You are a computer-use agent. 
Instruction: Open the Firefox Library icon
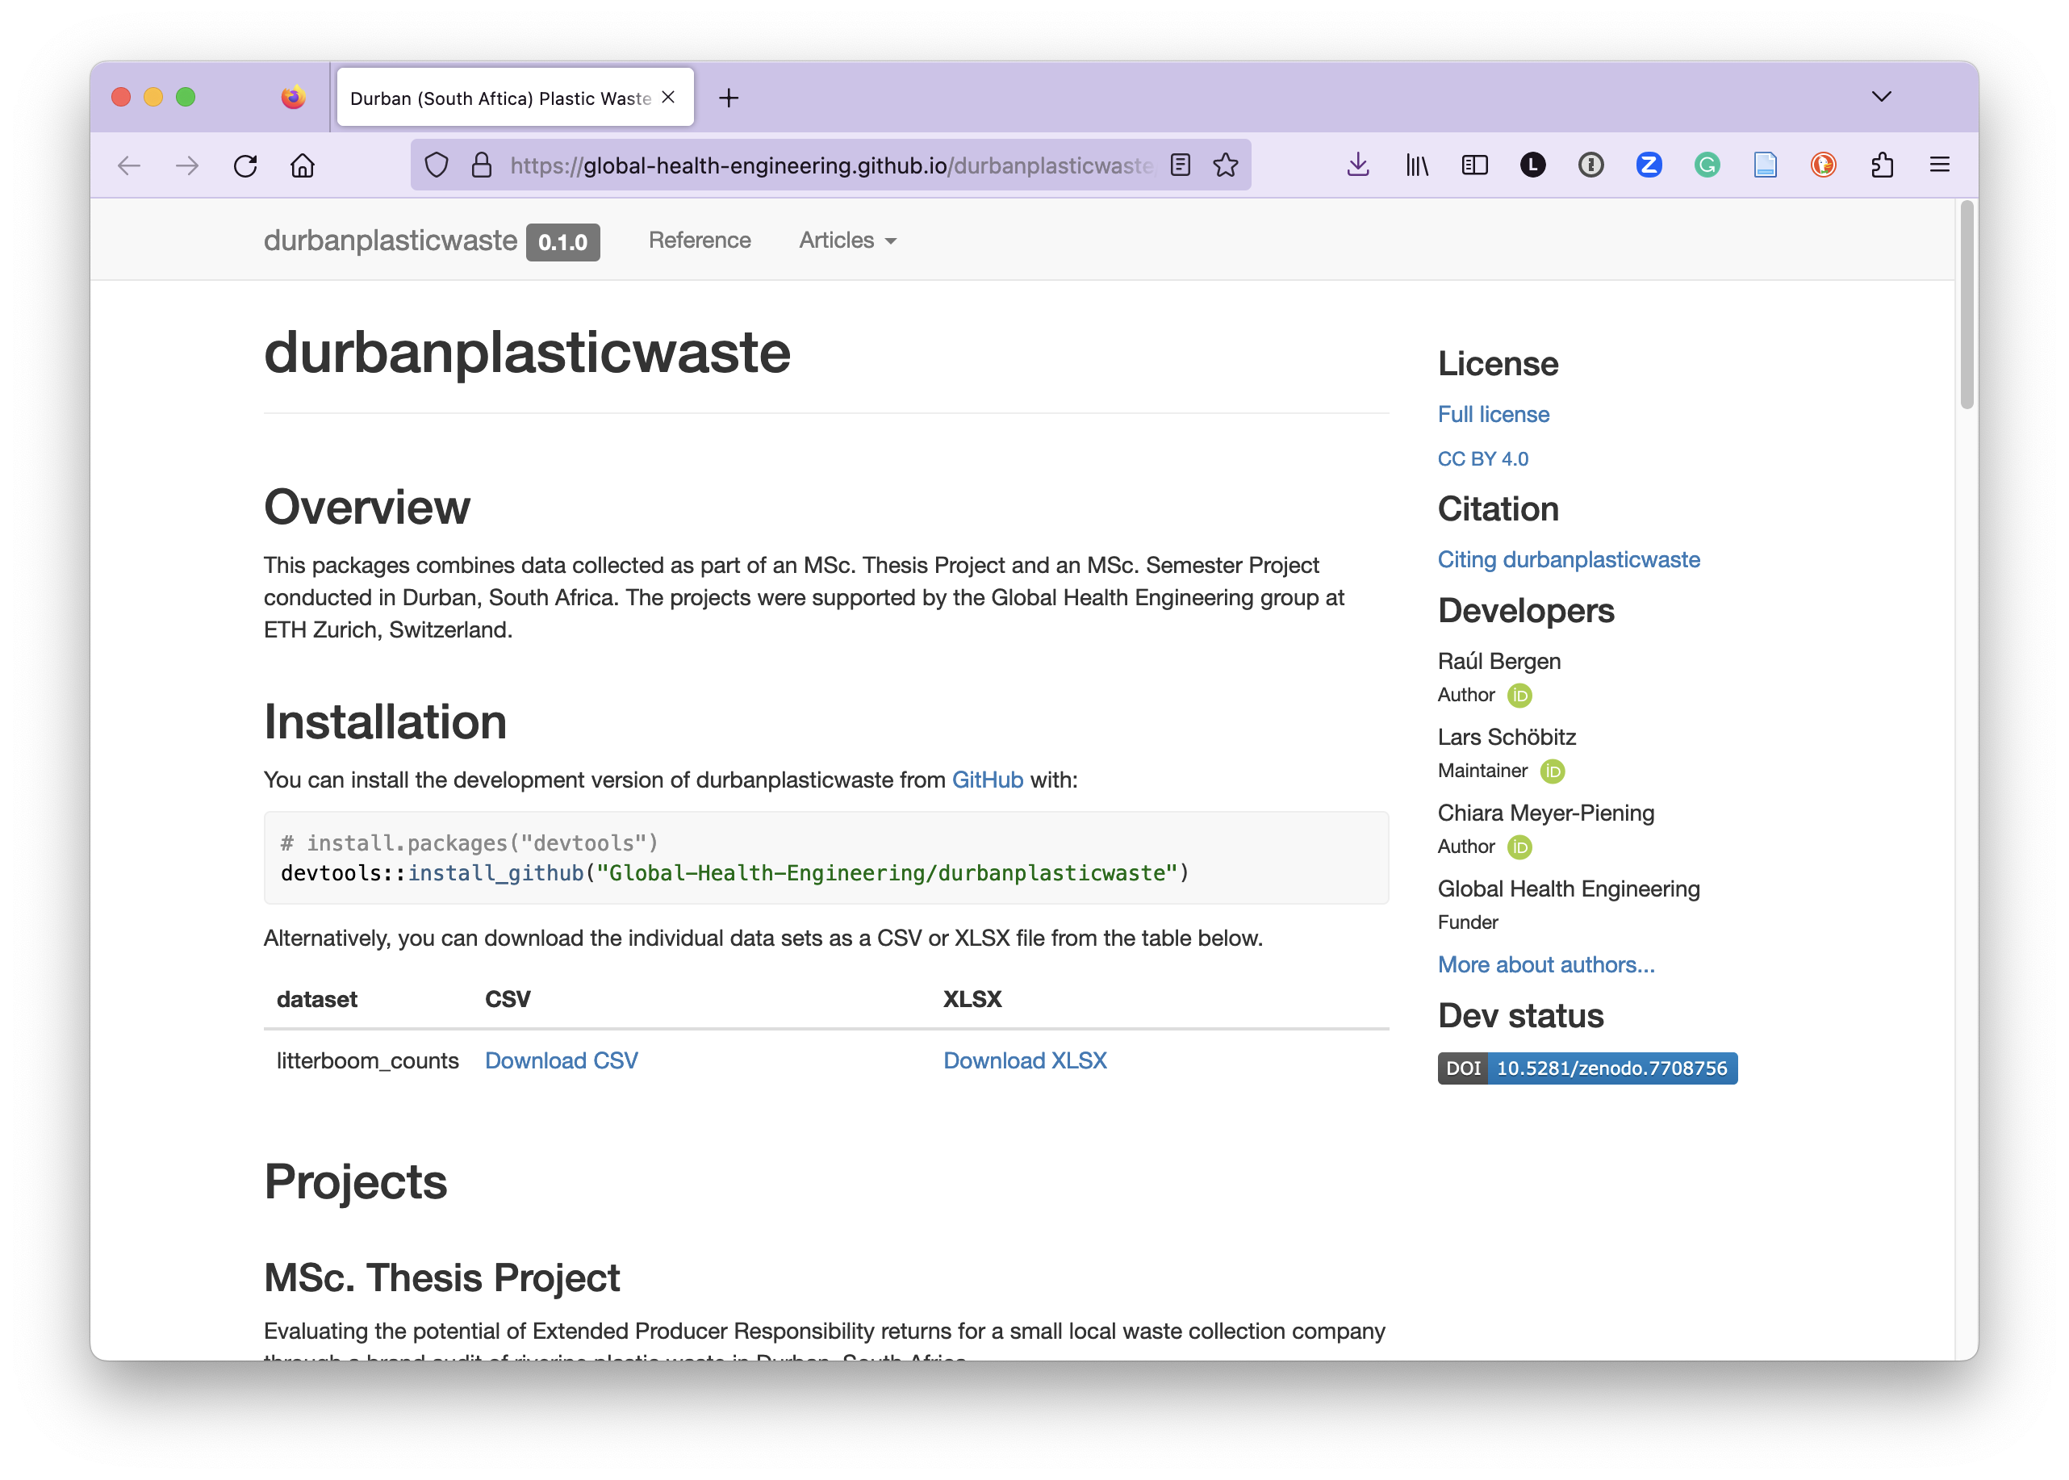(1417, 165)
